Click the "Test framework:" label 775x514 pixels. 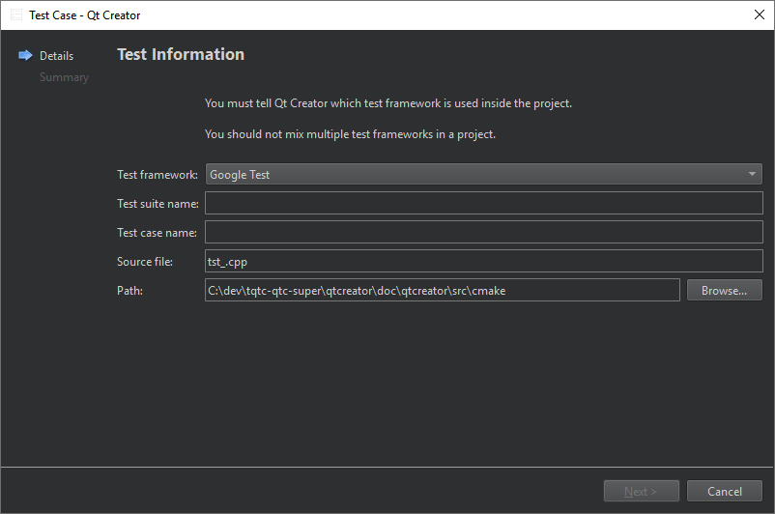[158, 175]
